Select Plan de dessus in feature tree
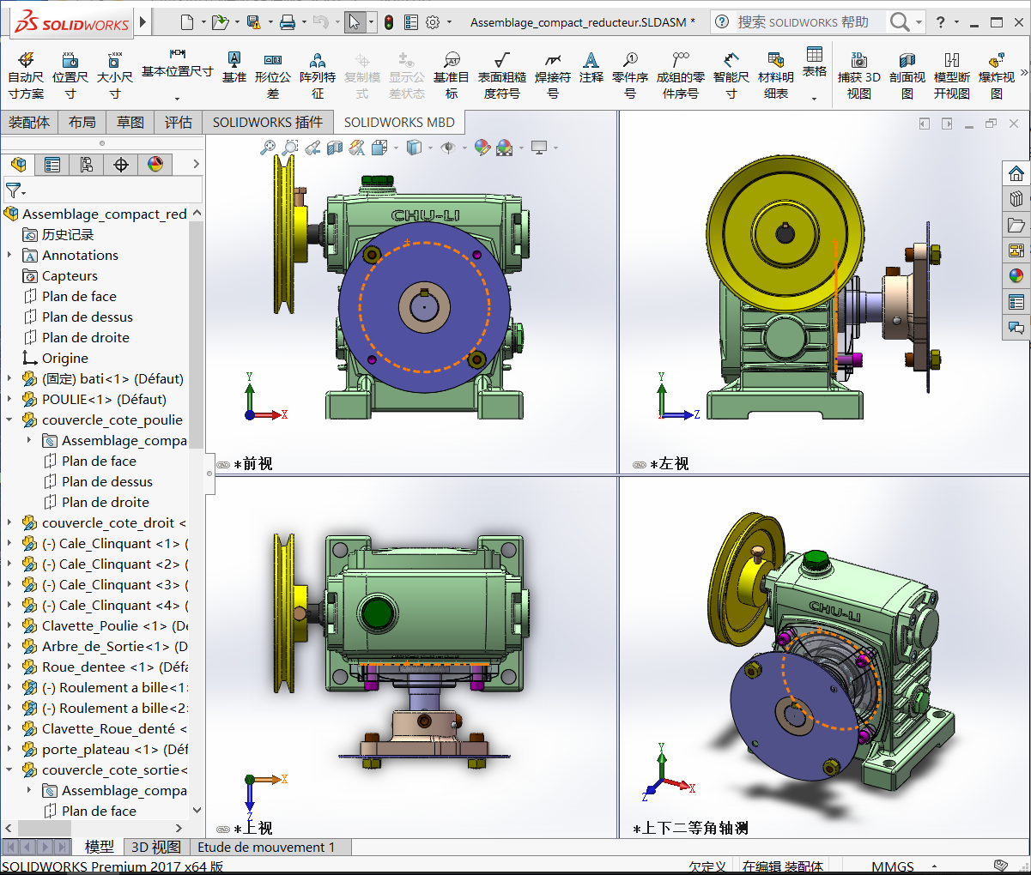The image size is (1031, 875). click(x=87, y=317)
